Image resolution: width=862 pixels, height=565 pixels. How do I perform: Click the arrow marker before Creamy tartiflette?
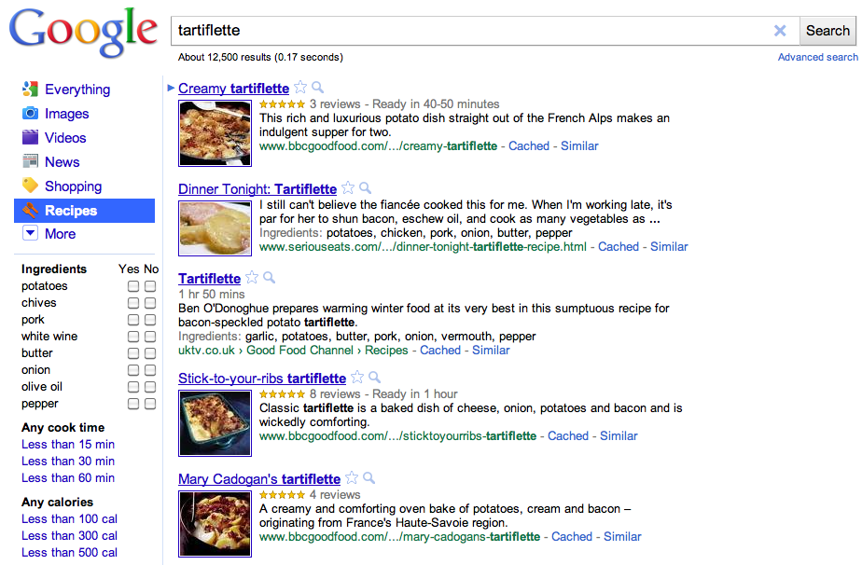(x=171, y=88)
